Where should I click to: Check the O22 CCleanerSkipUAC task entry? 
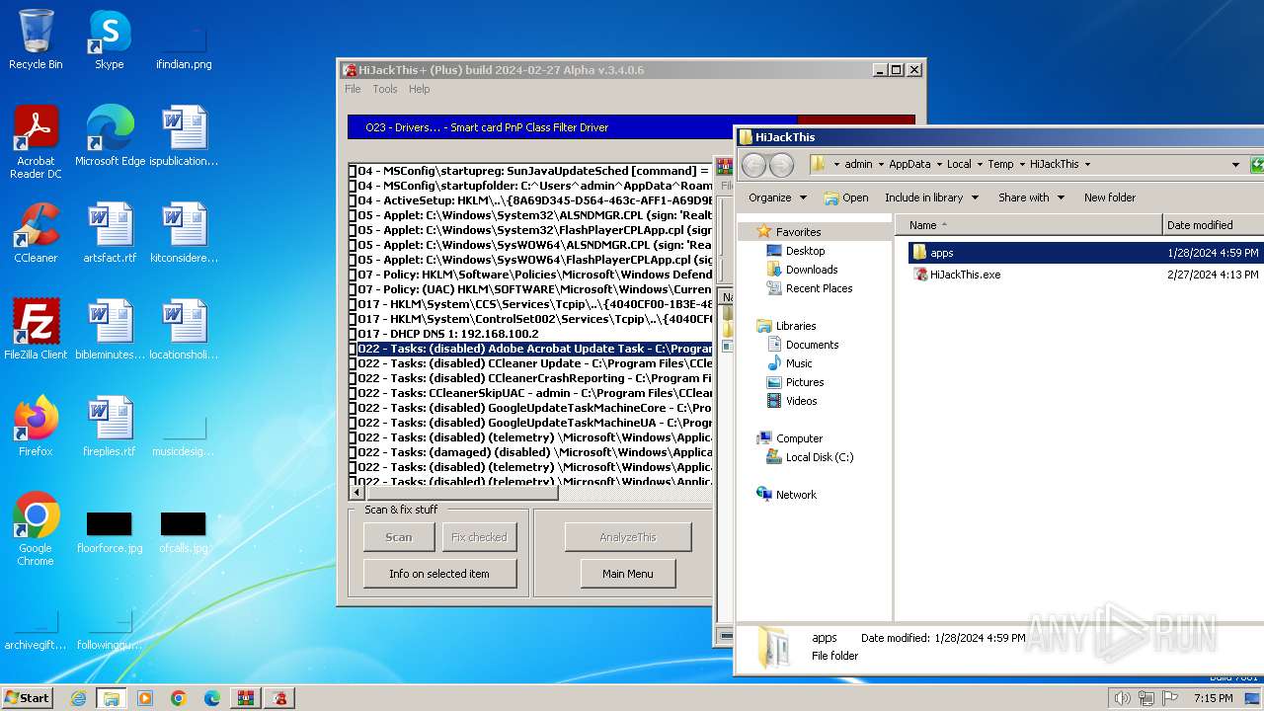point(353,393)
